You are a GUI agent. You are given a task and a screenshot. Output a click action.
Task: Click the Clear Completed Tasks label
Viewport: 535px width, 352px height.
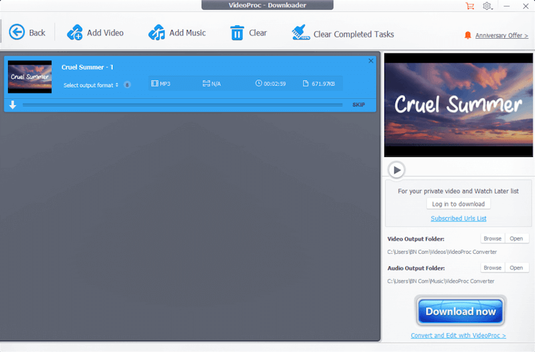pos(354,34)
